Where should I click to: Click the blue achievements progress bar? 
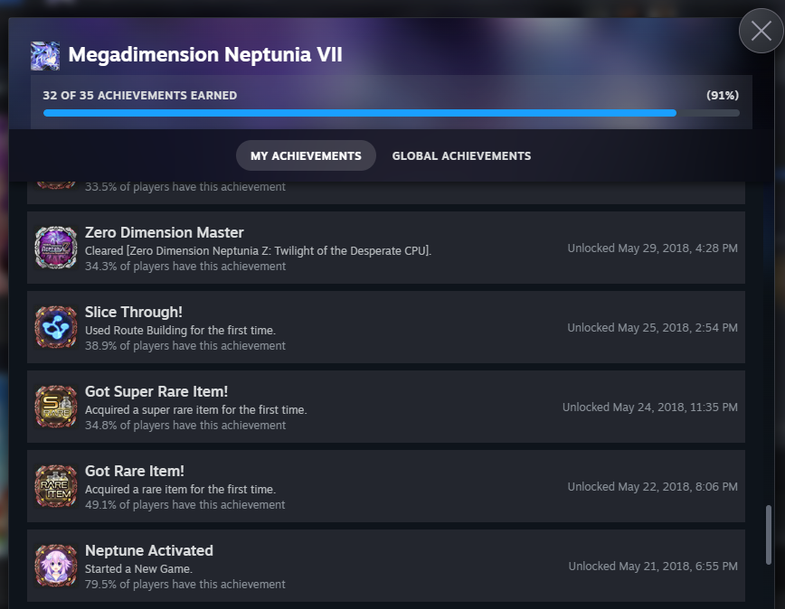coord(391,113)
